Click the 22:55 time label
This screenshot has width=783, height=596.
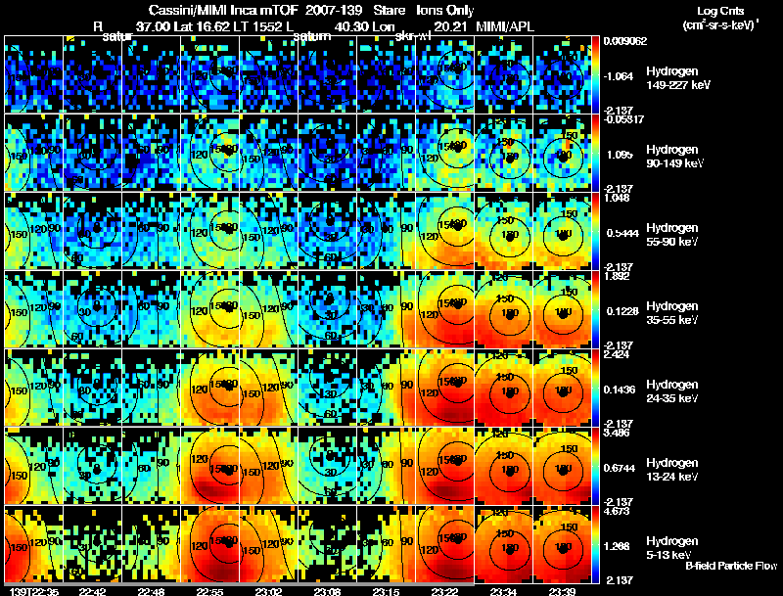(209, 591)
